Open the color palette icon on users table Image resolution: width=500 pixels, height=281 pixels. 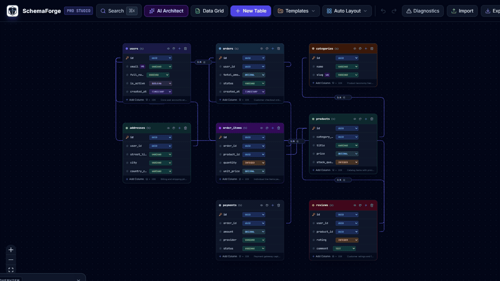[174, 49]
